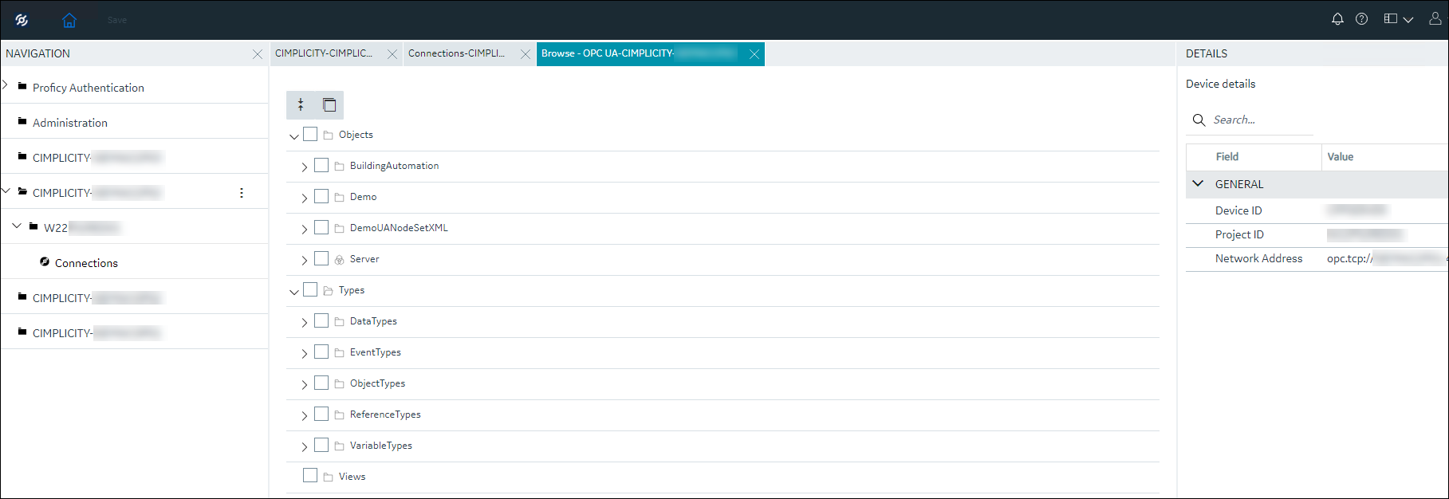Click the Connections node icon
The image size is (1449, 499).
[x=45, y=261]
